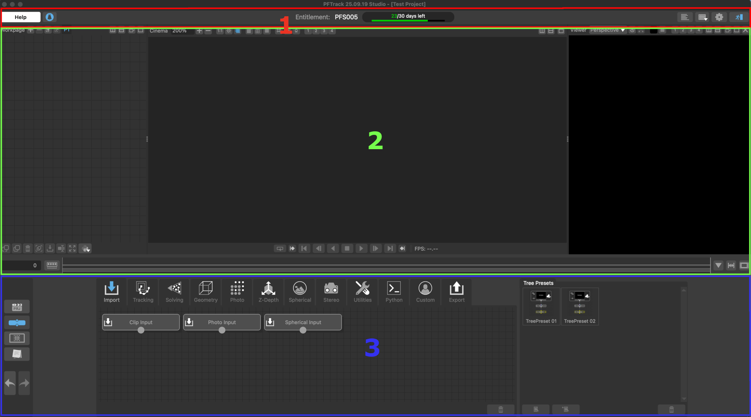Open the timeline dropdown arrow near the playback bar
Screen dimensions: 751x417
click(x=718, y=265)
